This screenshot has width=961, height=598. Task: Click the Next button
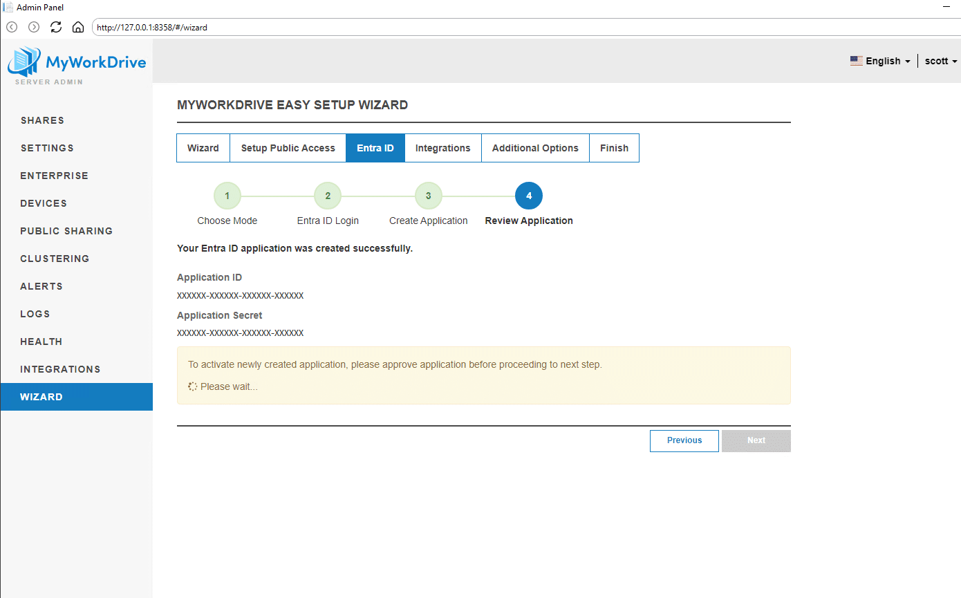(756, 440)
